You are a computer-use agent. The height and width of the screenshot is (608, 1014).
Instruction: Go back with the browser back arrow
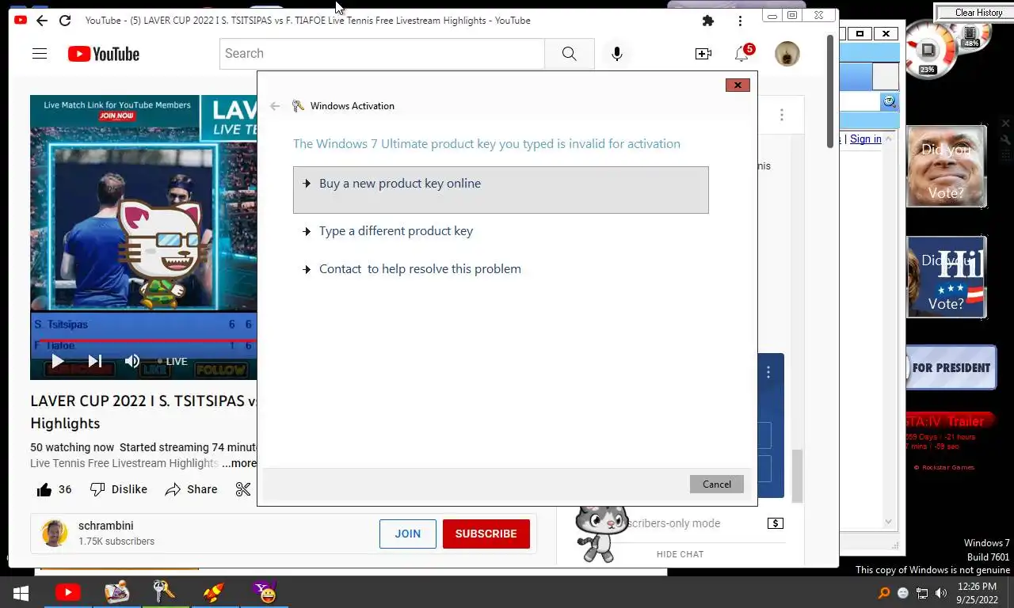42,21
